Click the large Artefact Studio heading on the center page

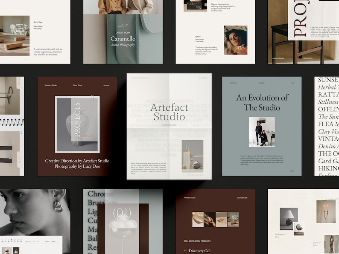(x=169, y=112)
